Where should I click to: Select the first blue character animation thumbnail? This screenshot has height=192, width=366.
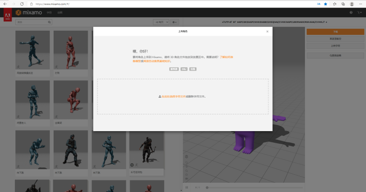pyautogui.click(x=33, y=49)
